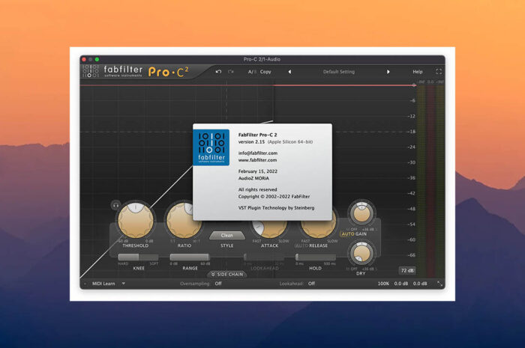This screenshot has width=525, height=348.
Task: Toggle the Auto release label
Action: click(301, 245)
